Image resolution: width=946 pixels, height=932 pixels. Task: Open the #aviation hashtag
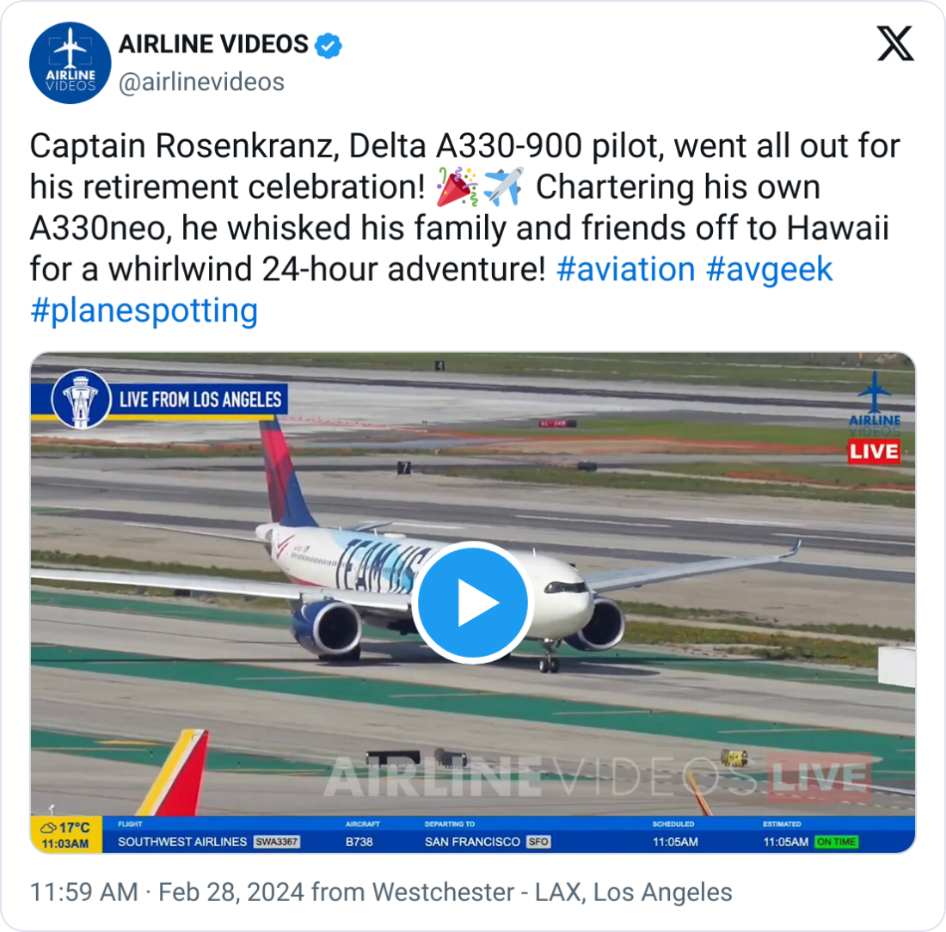point(625,269)
